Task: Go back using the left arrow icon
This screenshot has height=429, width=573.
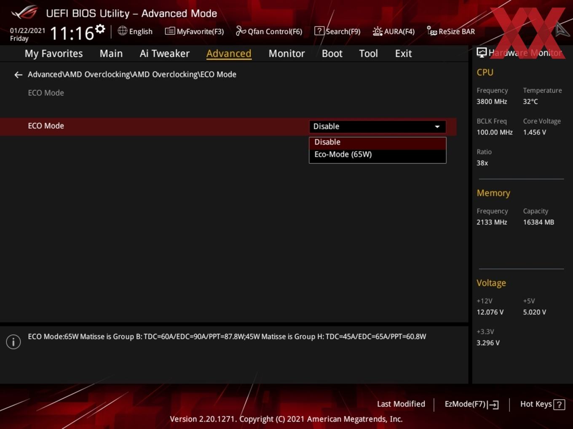Action: coord(18,75)
